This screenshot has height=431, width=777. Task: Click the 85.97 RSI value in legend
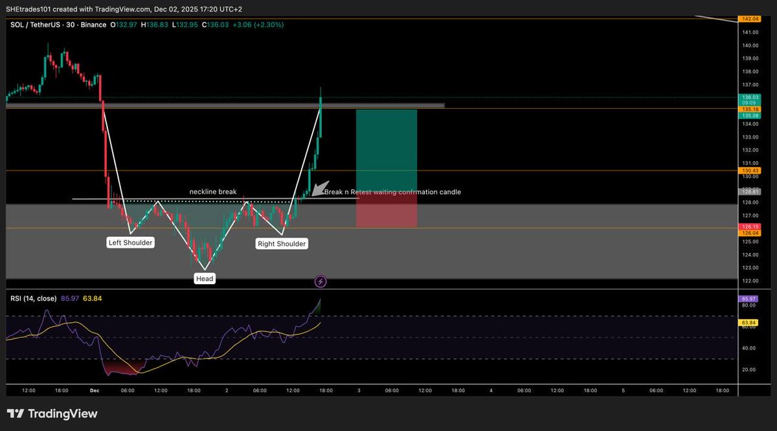tap(69, 298)
